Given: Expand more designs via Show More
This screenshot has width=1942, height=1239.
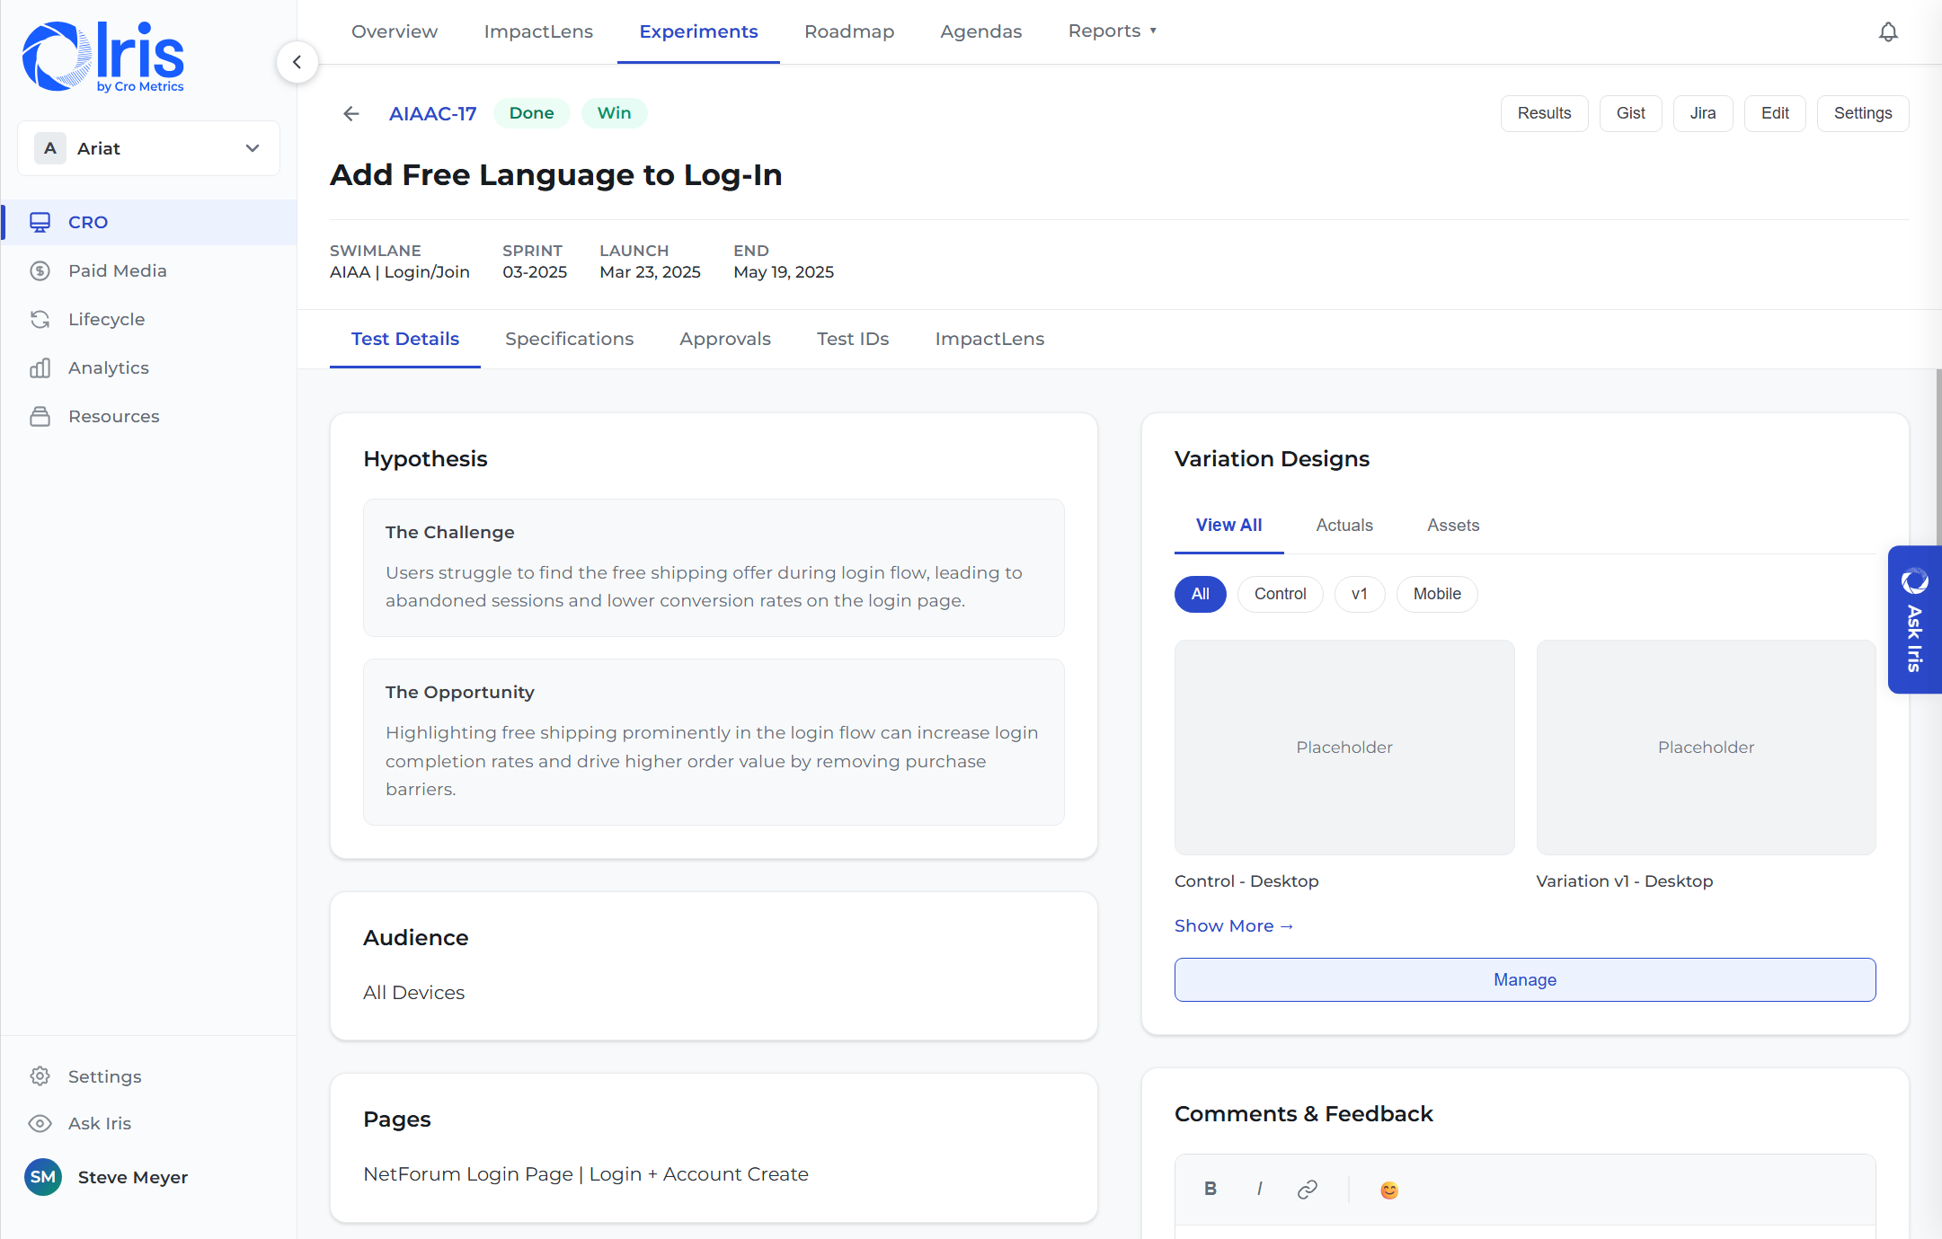Looking at the screenshot, I should [x=1233, y=925].
